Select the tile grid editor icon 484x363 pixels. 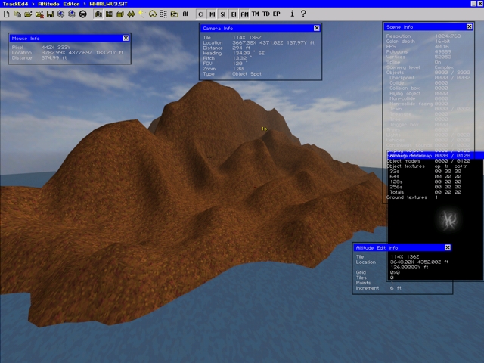tap(109, 14)
